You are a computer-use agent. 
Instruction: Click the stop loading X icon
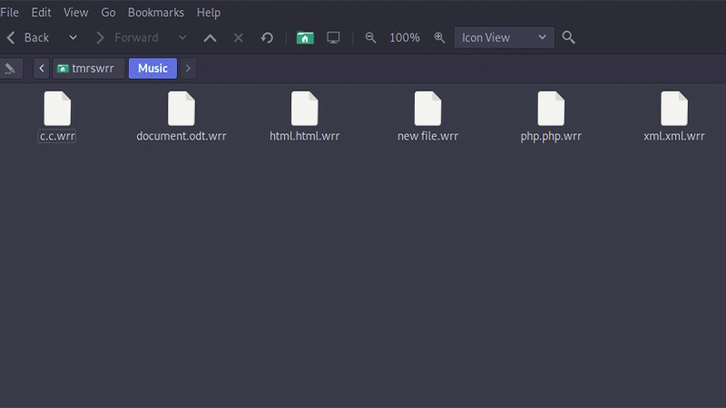pos(239,38)
